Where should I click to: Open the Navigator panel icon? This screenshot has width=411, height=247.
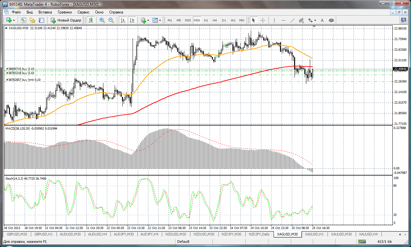32,20
